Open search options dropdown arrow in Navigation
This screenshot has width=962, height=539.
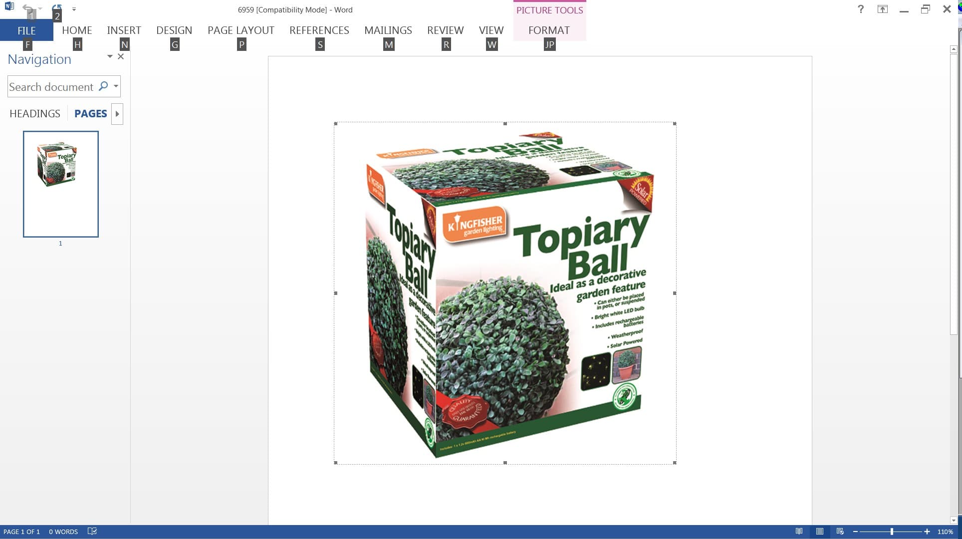tap(116, 86)
